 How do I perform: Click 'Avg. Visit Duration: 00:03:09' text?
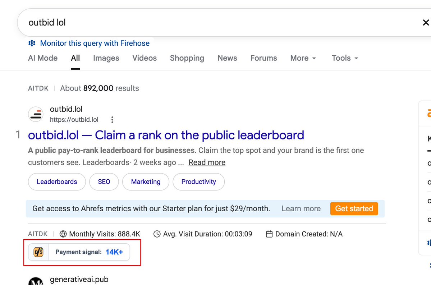pos(207,234)
